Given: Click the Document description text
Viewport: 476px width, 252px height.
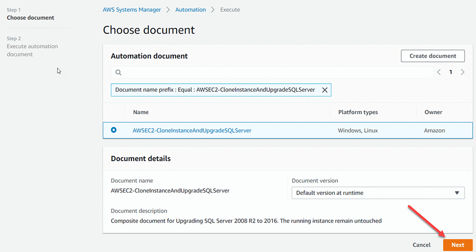Looking at the screenshot, I should click(x=246, y=221).
